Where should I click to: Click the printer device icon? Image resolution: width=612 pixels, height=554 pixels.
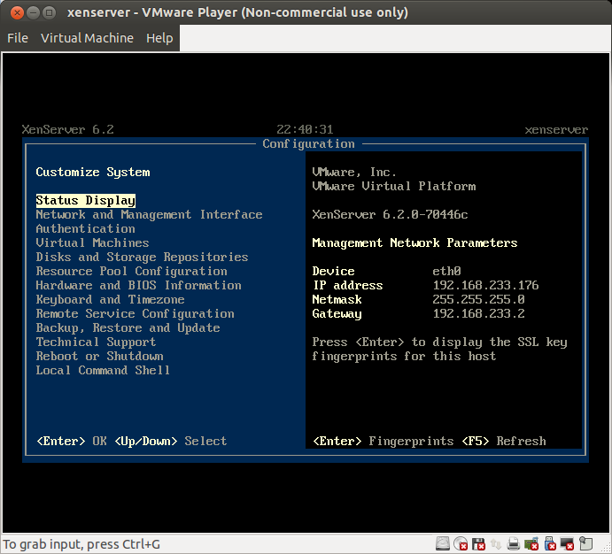point(514,543)
